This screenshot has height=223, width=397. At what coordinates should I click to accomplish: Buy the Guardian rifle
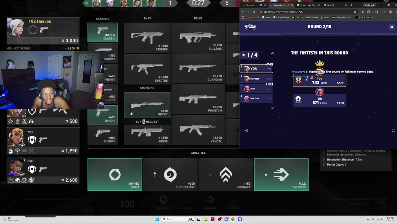click(198, 69)
